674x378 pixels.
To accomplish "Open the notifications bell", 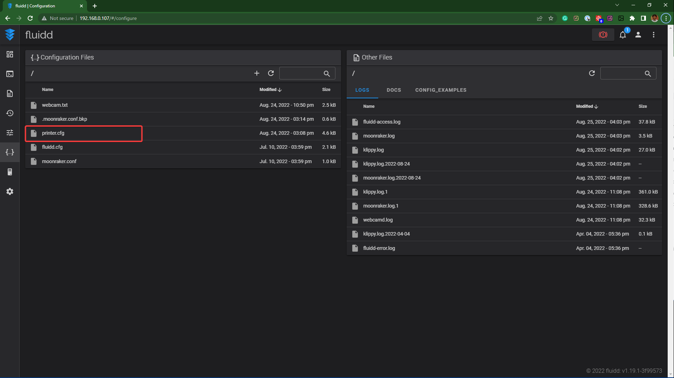I will [623, 35].
